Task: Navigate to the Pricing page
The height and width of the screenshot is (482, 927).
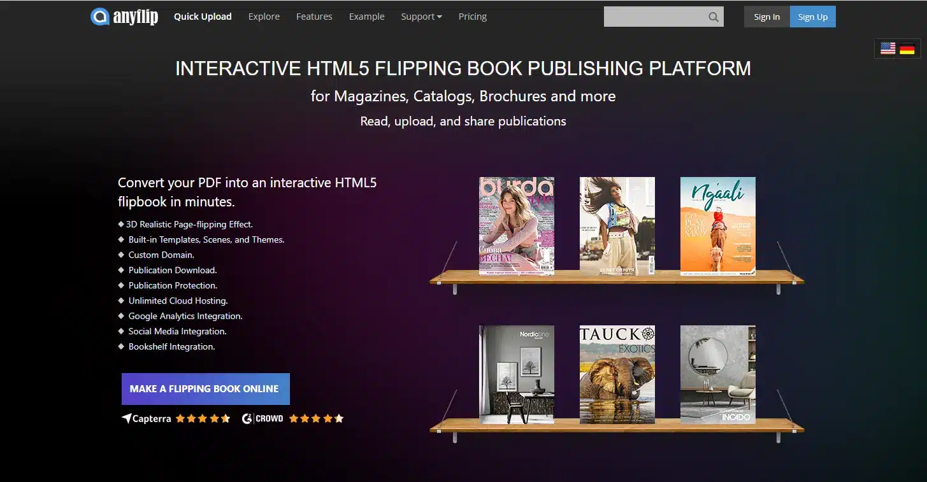Action: pyautogui.click(x=473, y=17)
